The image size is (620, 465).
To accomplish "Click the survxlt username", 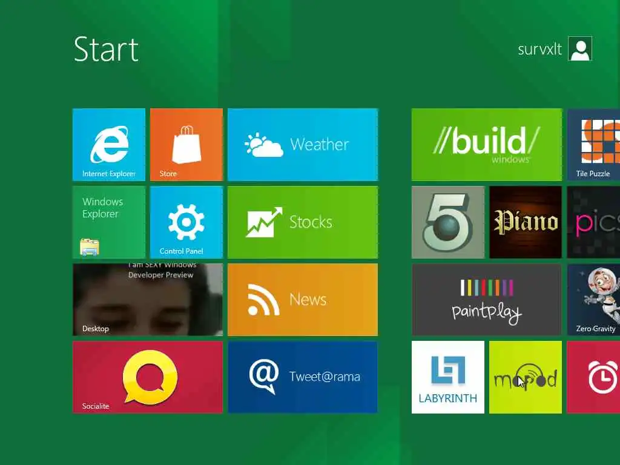I will pos(539,49).
